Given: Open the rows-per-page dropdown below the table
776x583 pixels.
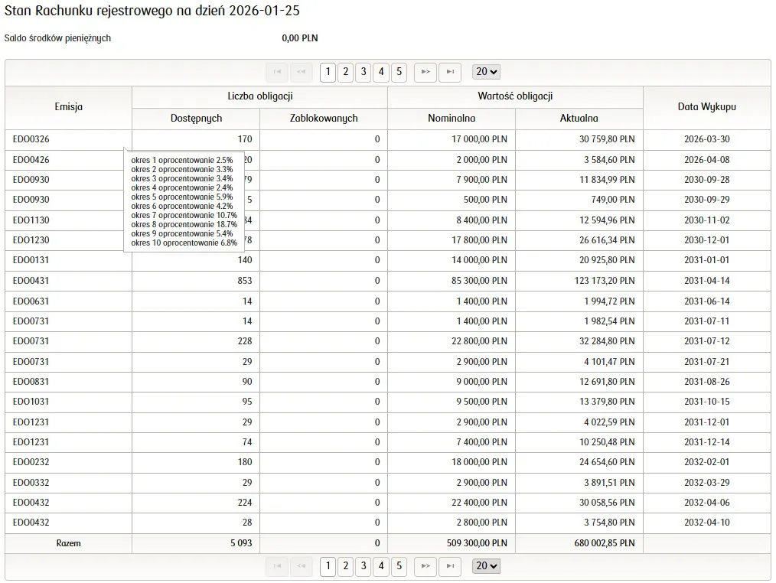Looking at the screenshot, I should click(x=486, y=566).
